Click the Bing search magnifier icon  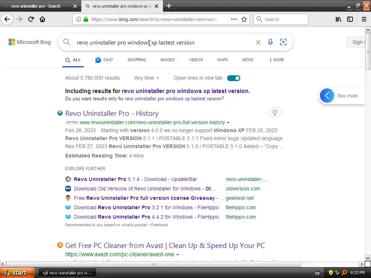[x=67, y=42]
